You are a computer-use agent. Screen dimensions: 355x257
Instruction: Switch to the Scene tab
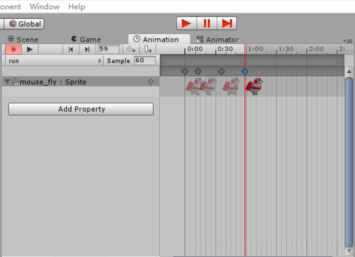(23, 39)
